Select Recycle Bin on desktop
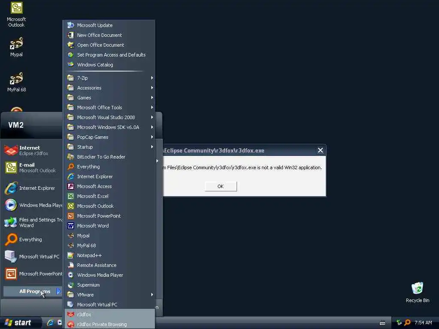 pyautogui.click(x=418, y=292)
